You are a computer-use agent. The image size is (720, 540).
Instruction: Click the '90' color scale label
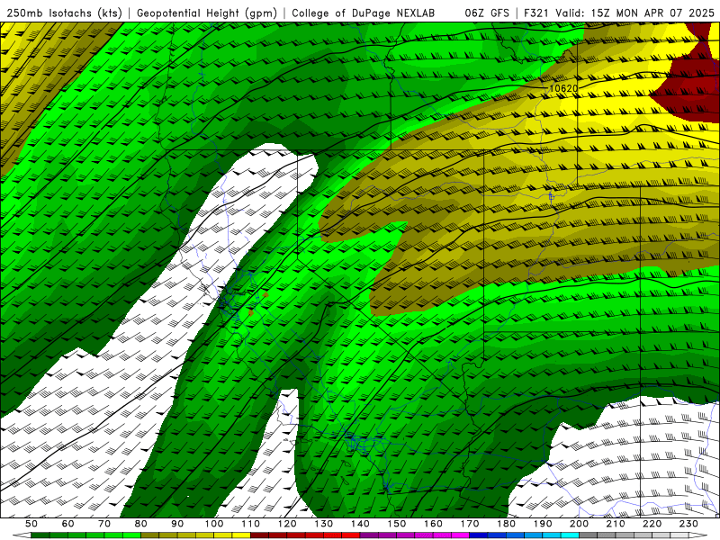(x=177, y=524)
